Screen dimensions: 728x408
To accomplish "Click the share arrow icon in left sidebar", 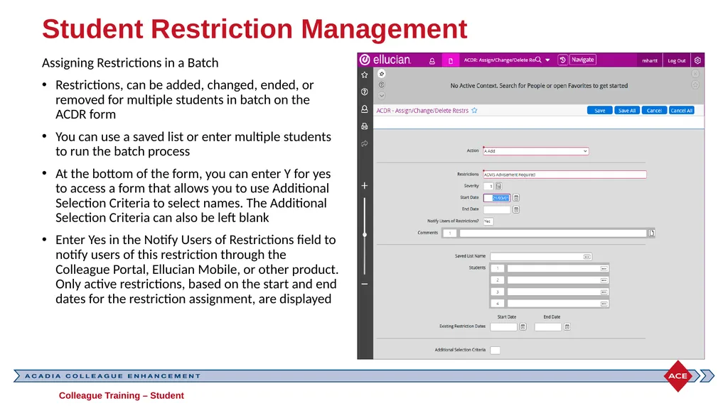I will coord(365,144).
